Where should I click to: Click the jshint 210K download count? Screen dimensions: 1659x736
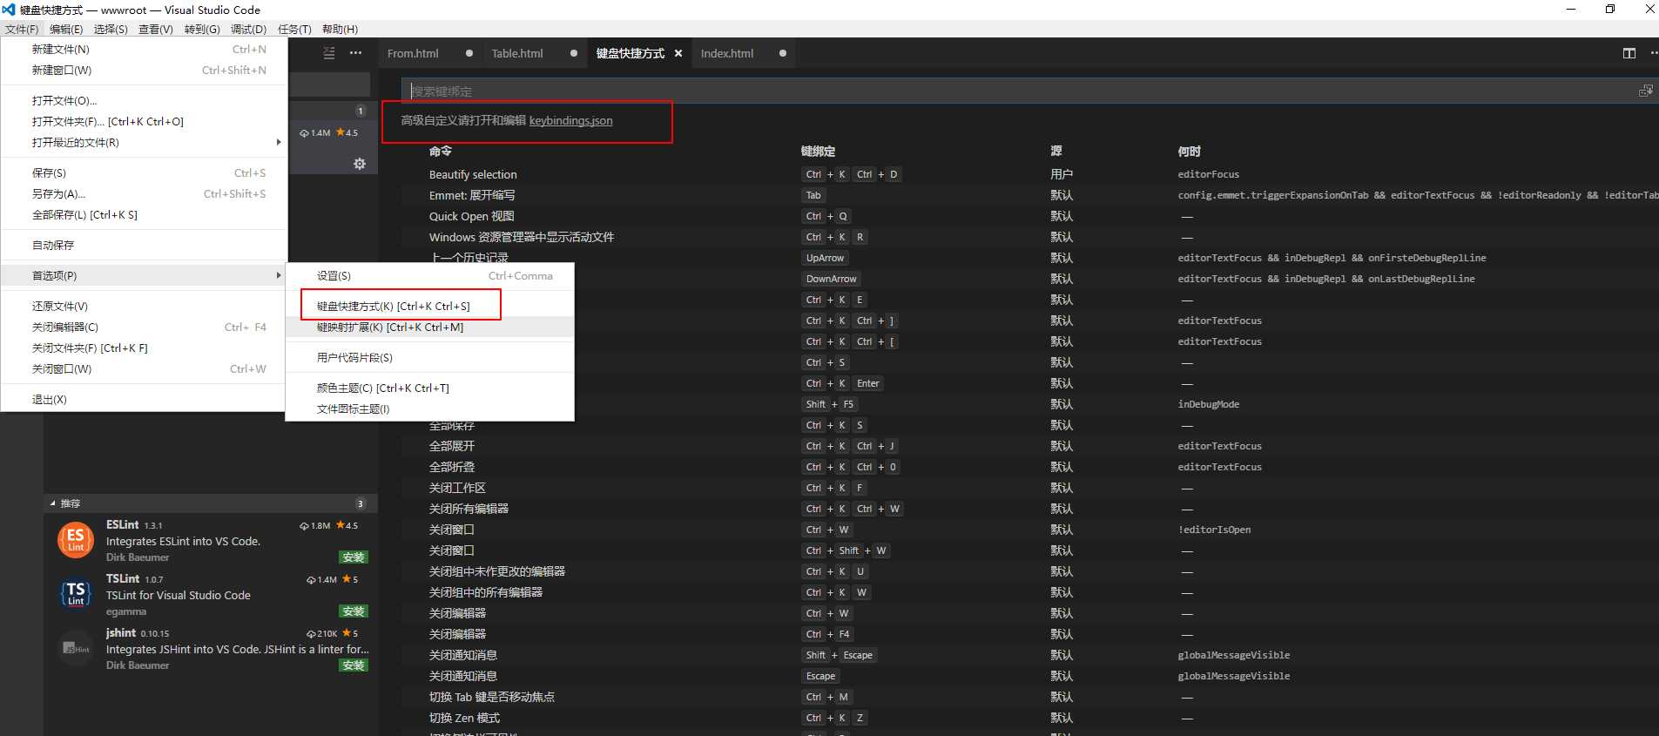(x=321, y=633)
